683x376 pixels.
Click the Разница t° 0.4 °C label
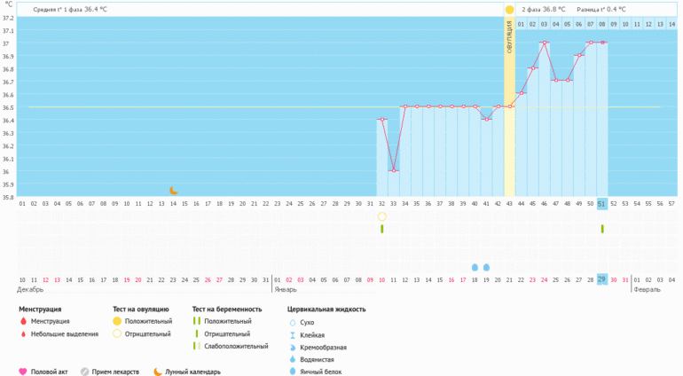click(x=608, y=9)
